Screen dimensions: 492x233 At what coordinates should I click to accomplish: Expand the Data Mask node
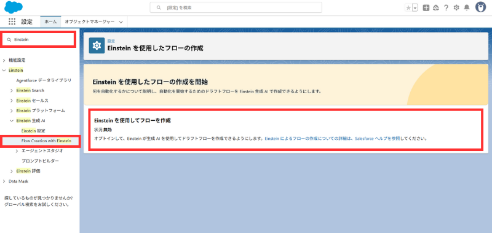click(4, 181)
